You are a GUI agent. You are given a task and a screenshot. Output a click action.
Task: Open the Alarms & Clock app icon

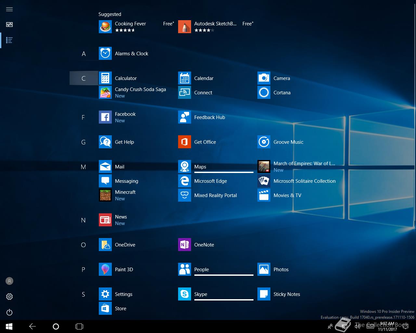pyautogui.click(x=105, y=53)
